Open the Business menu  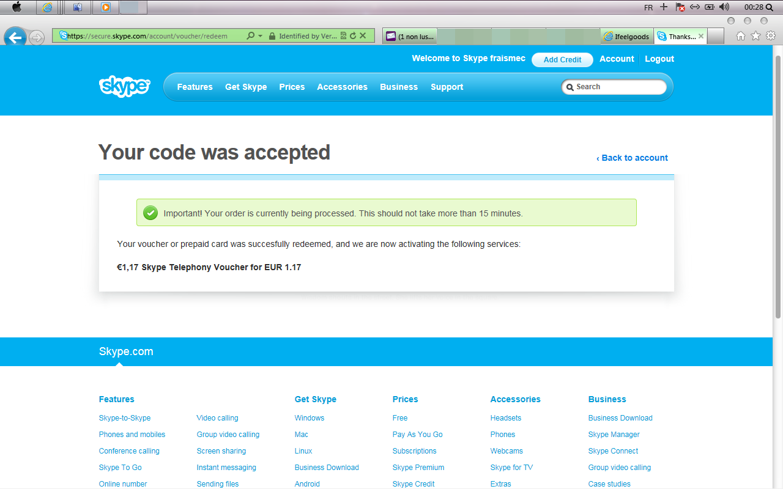pos(399,87)
